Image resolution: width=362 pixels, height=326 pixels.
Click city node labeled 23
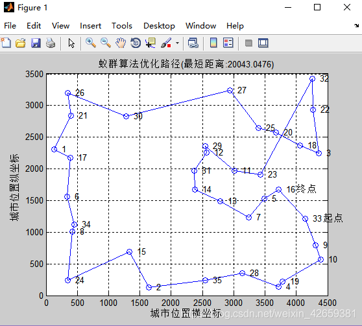tap(260, 174)
